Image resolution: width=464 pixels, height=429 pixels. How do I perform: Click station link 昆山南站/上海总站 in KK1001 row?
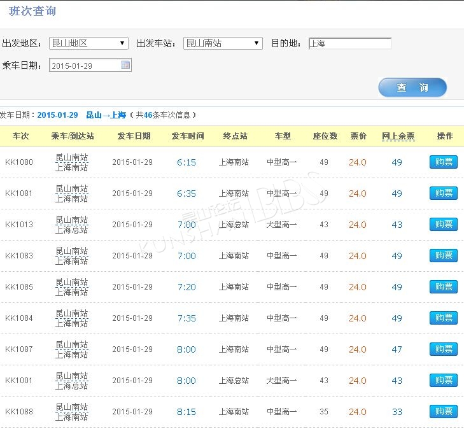72,381
